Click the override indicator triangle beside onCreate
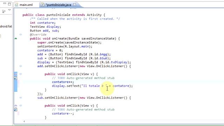The width and height of the screenshot is (224, 126). click(16, 38)
